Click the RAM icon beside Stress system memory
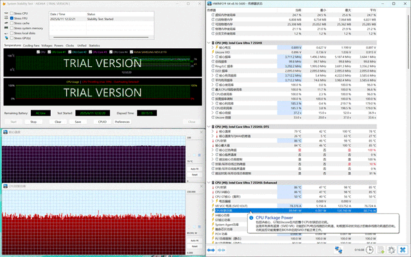 [x=6, y=28]
